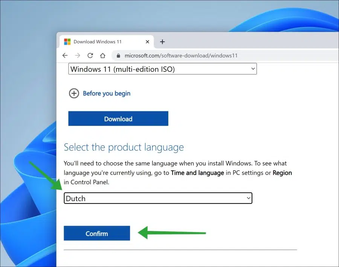Close the Download Windows 11 tab
Viewport: 339px width, 267px height.
tap(147, 42)
